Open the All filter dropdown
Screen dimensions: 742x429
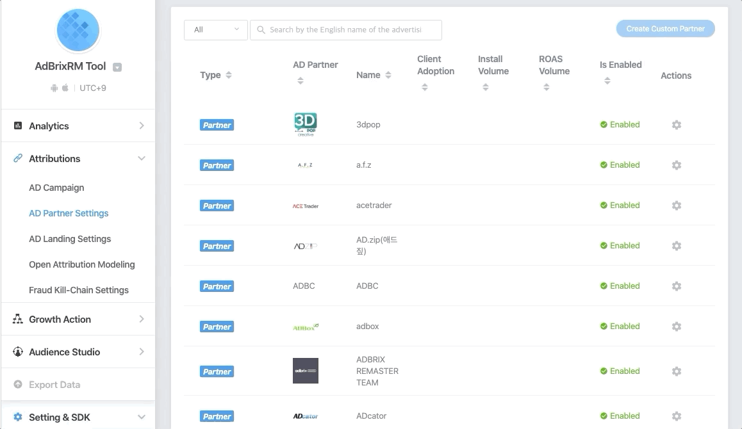coord(216,30)
